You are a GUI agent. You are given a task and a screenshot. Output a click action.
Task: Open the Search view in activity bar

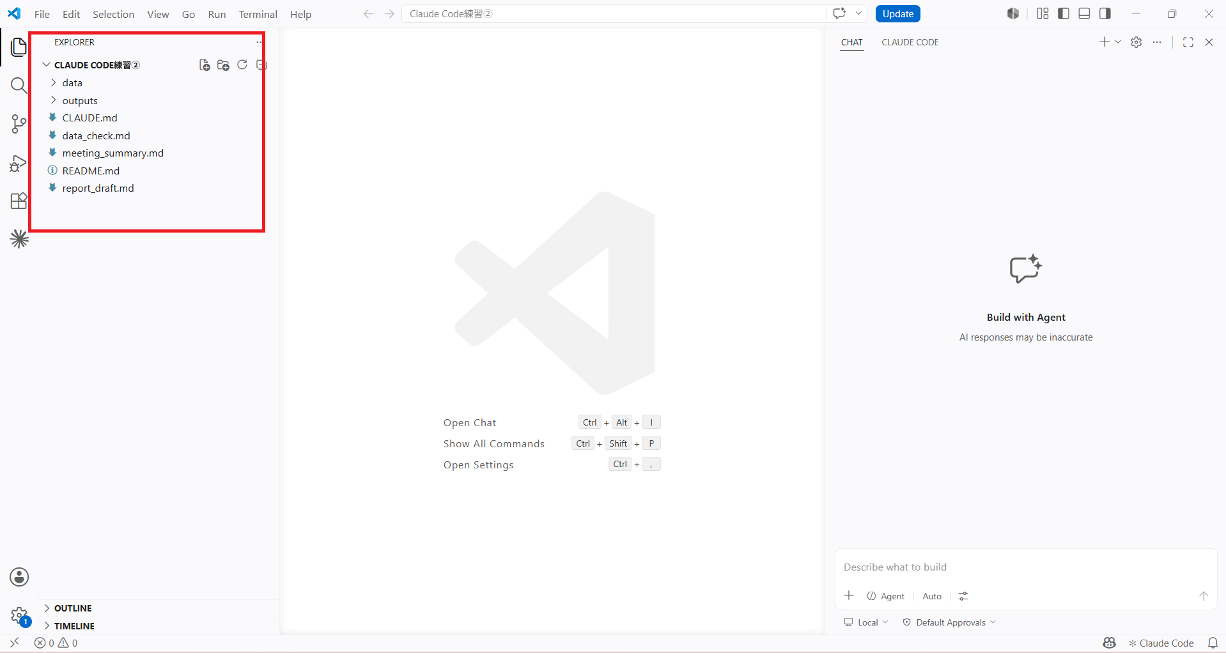tap(19, 86)
